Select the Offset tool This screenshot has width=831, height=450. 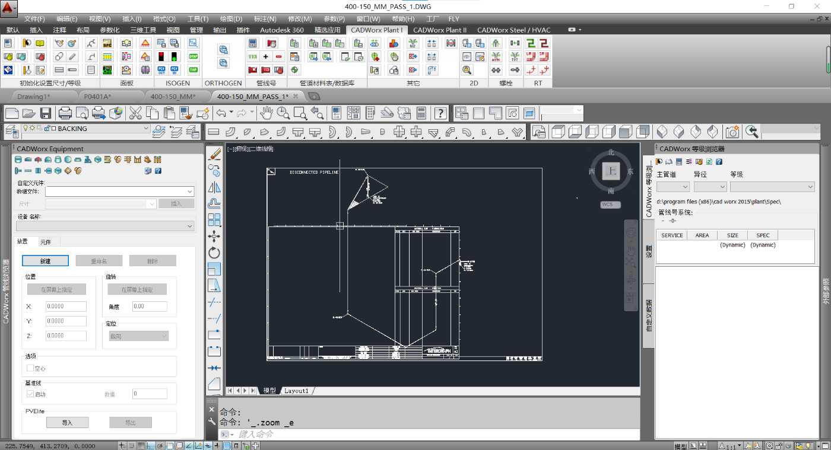[215, 204]
